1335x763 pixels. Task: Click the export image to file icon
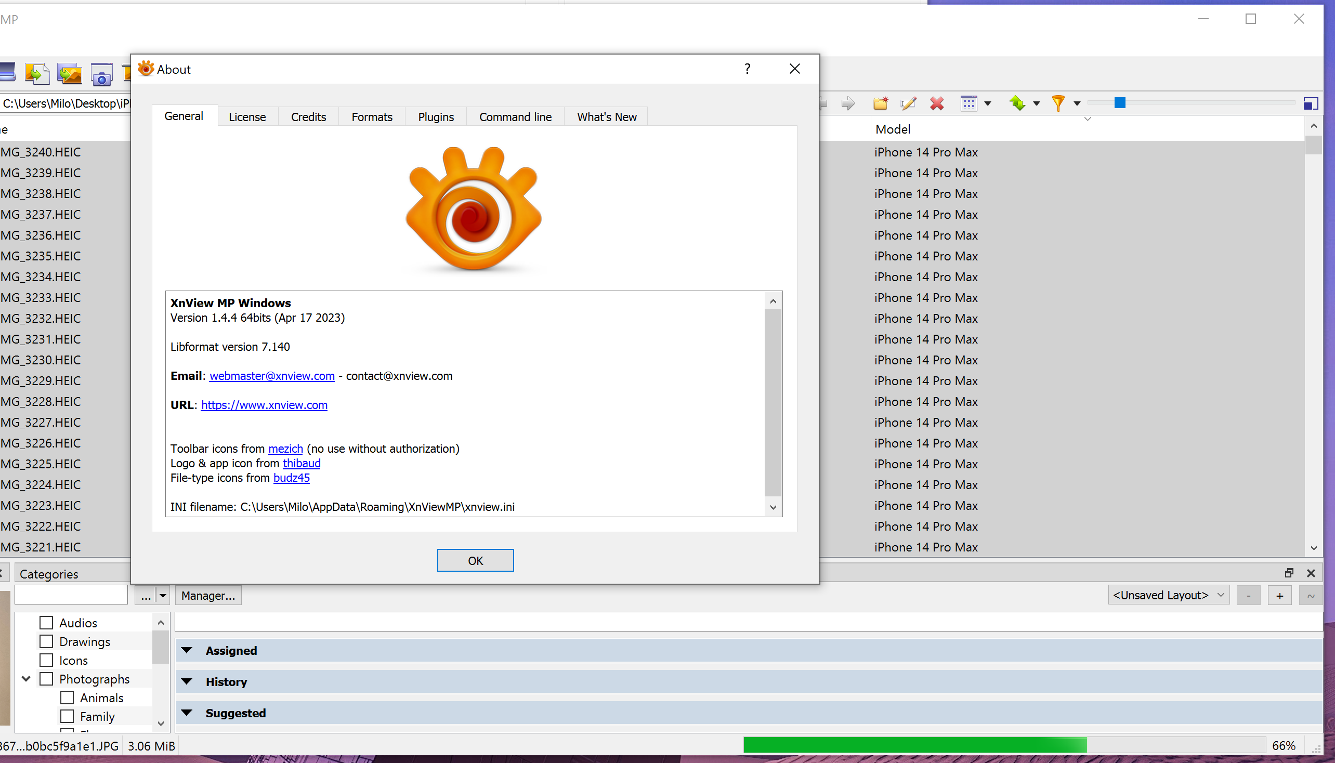click(x=37, y=74)
